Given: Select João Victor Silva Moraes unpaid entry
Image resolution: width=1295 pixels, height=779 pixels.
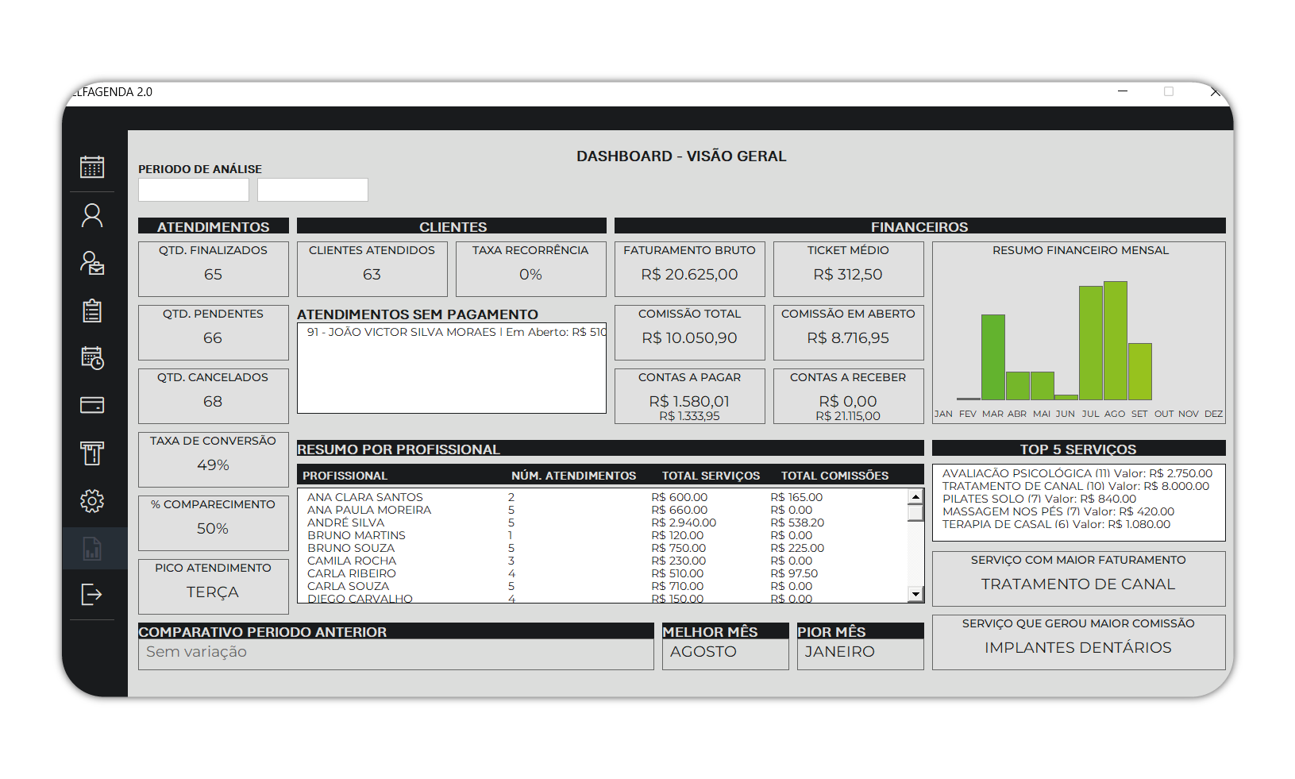Looking at the screenshot, I should coord(451,333).
